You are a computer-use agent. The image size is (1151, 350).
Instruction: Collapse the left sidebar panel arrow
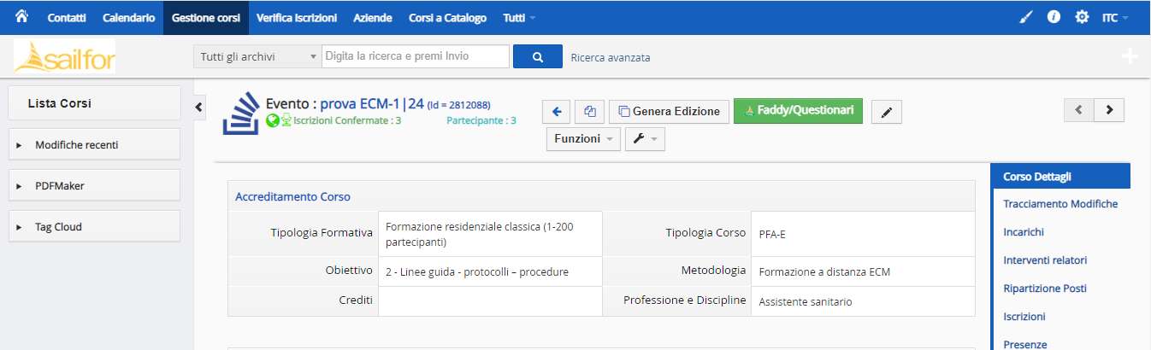(198, 107)
